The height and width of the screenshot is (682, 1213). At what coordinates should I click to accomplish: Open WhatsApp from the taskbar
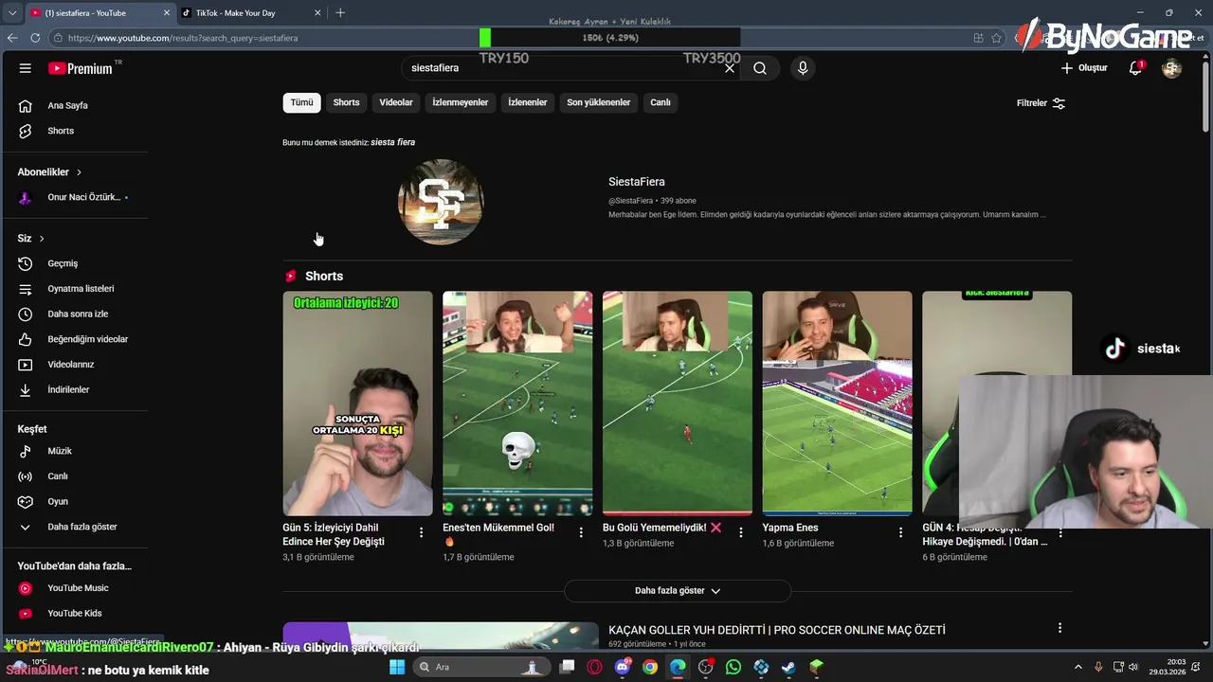click(733, 667)
